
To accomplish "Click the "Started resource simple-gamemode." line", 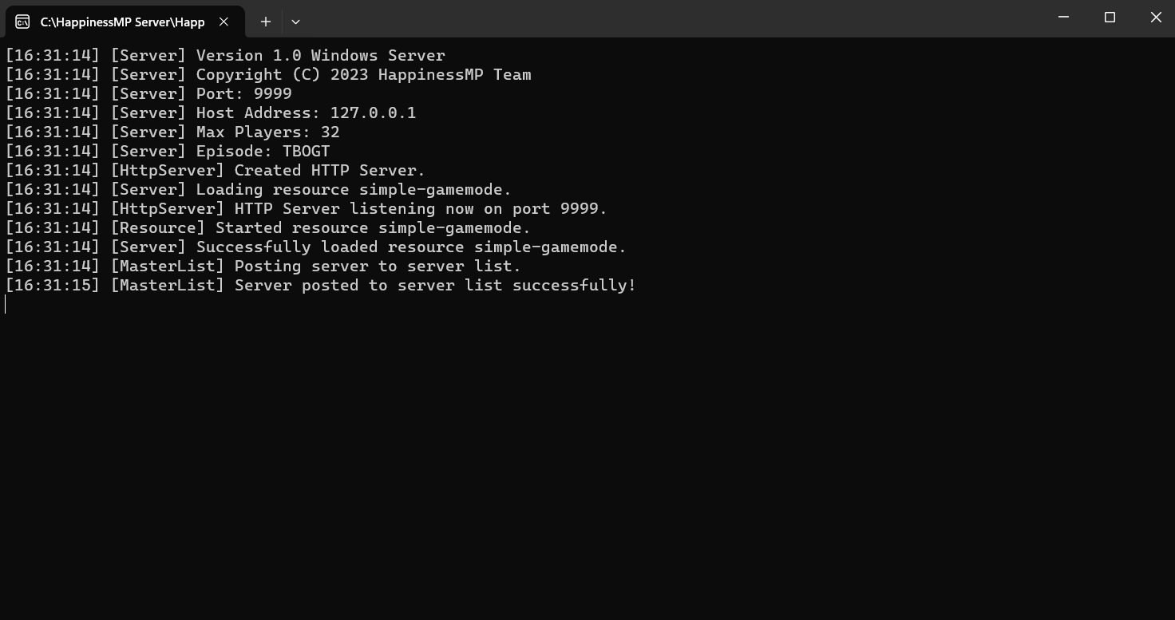I will (374, 227).
